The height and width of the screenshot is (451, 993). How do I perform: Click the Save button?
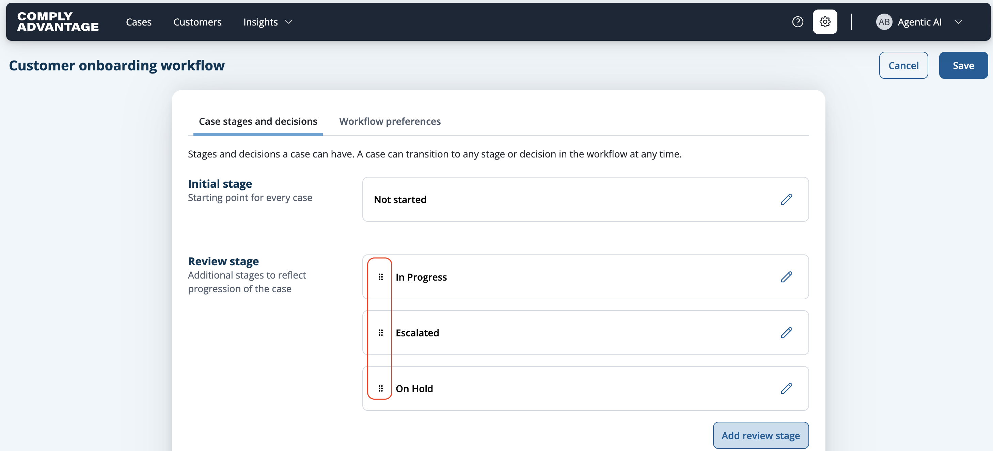point(963,66)
